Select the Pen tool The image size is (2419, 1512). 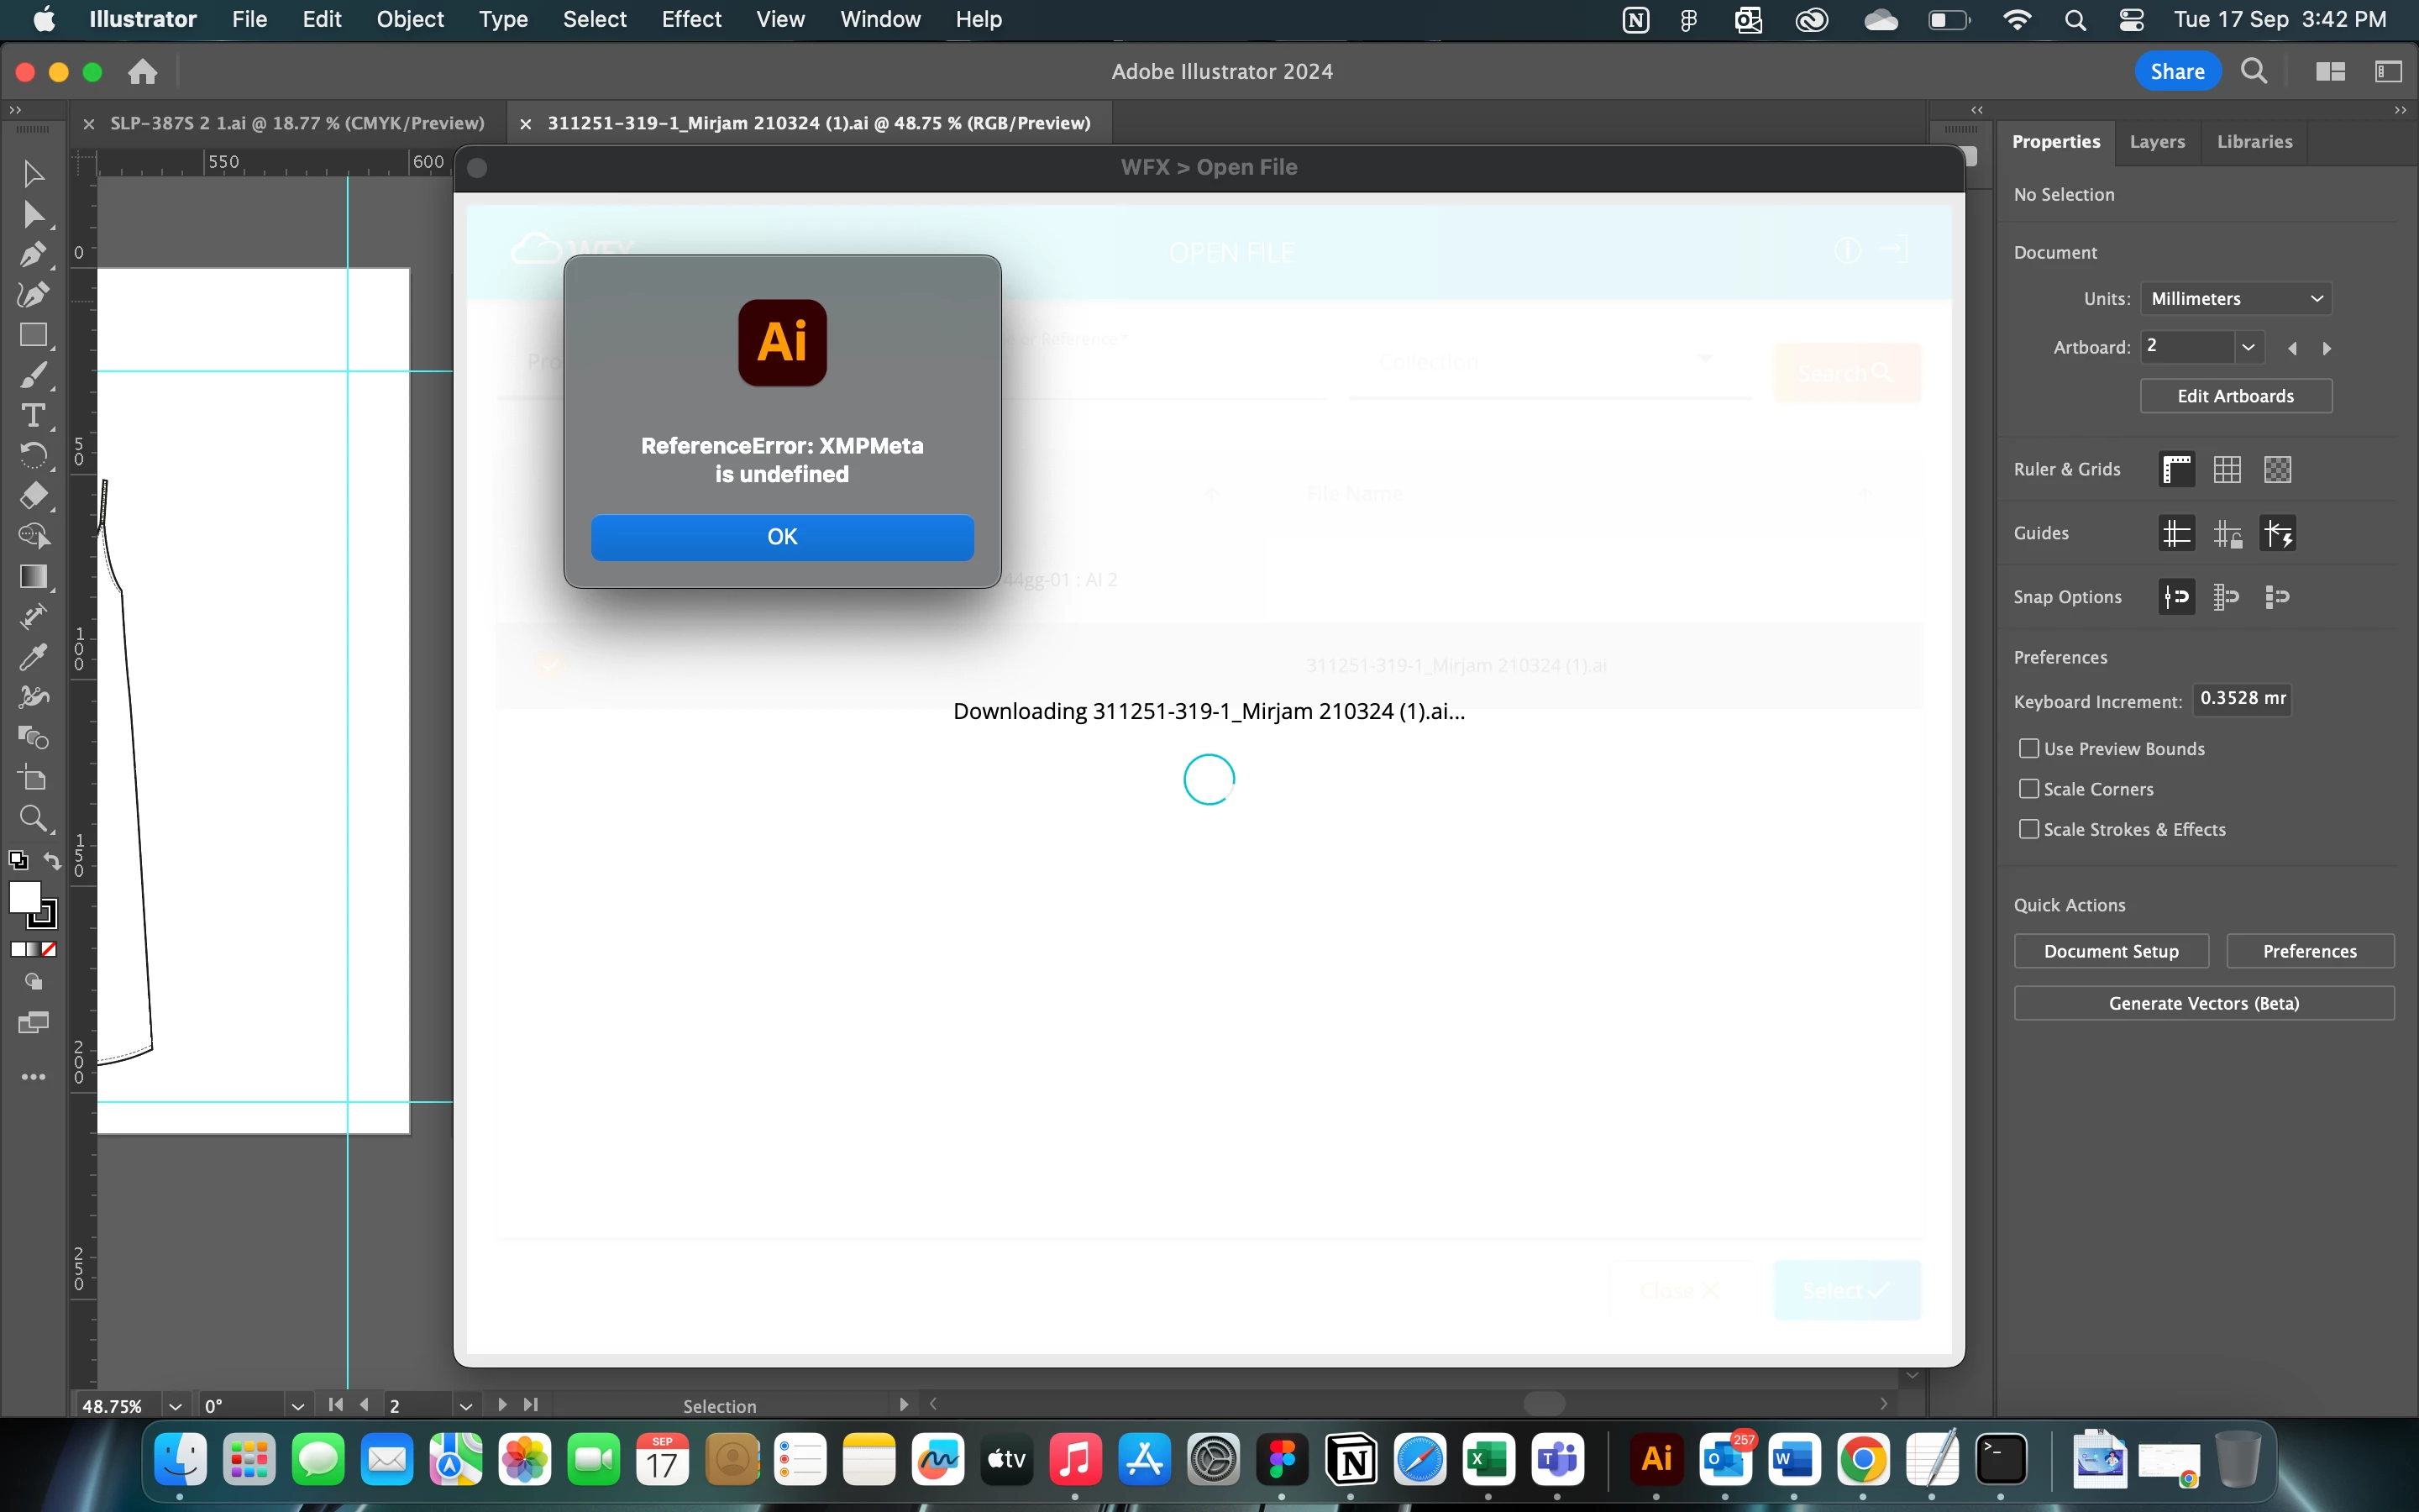coord(32,254)
